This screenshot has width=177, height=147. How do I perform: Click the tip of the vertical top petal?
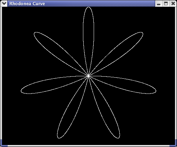(x=88, y=7)
